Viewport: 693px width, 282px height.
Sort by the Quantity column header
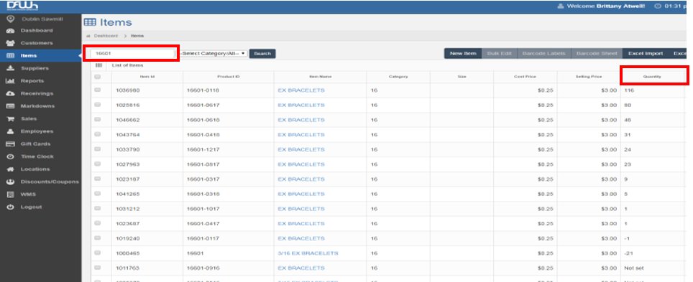[652, 77]
